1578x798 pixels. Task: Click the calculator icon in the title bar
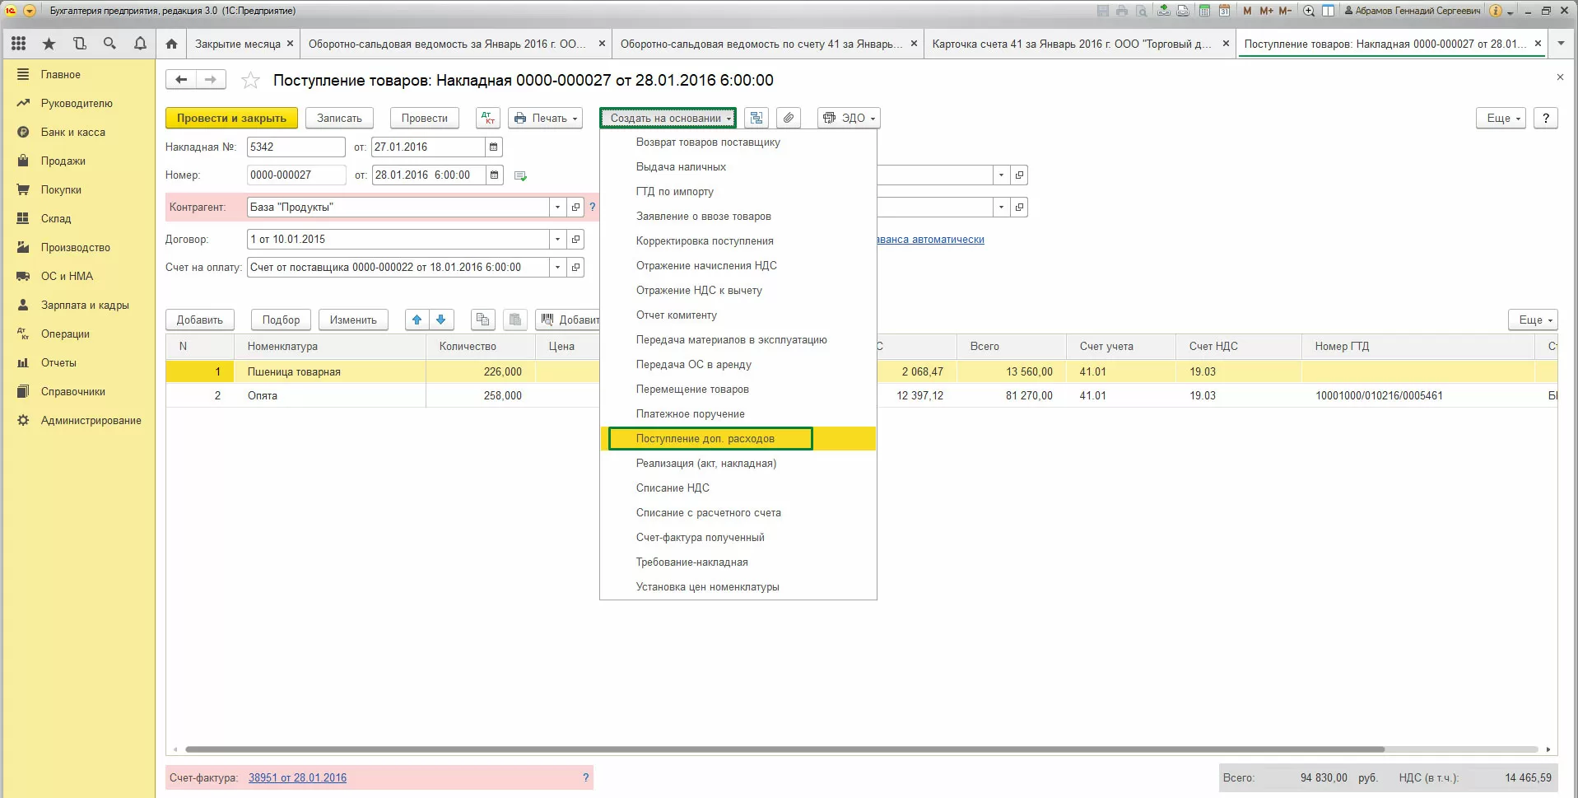coord(1204,11)
